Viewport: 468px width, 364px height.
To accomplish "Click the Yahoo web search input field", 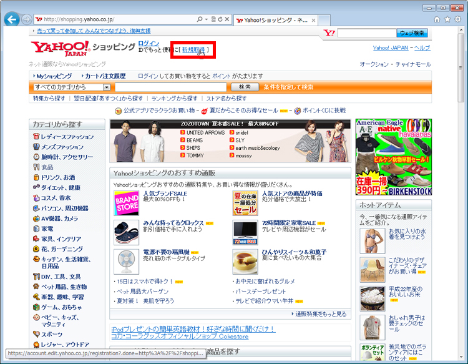I will tap(367, 33).
